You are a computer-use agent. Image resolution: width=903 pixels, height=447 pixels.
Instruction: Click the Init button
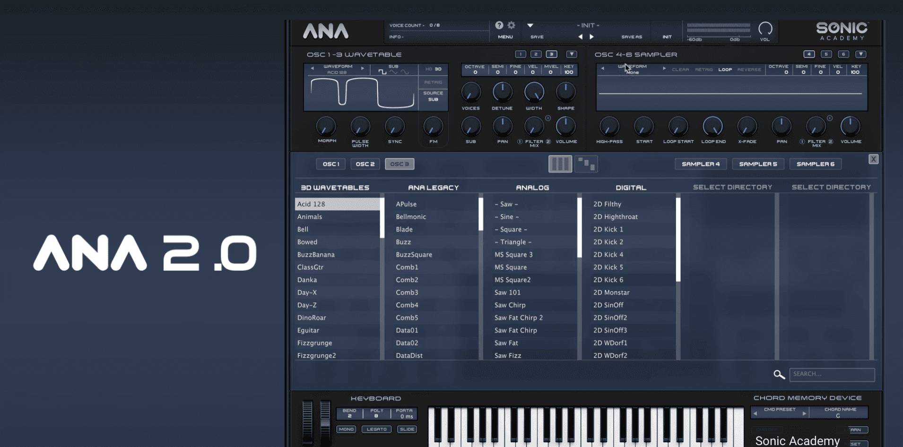(667, 37)
